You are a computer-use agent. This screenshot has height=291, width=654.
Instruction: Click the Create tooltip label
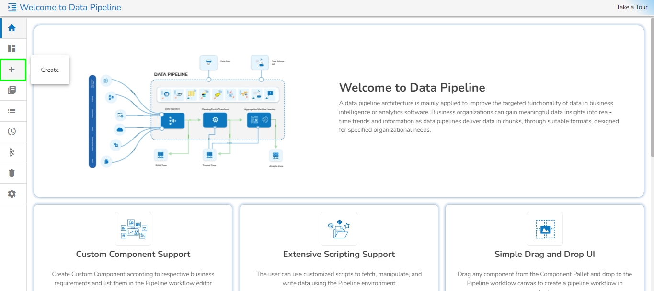tap(50, 70)
